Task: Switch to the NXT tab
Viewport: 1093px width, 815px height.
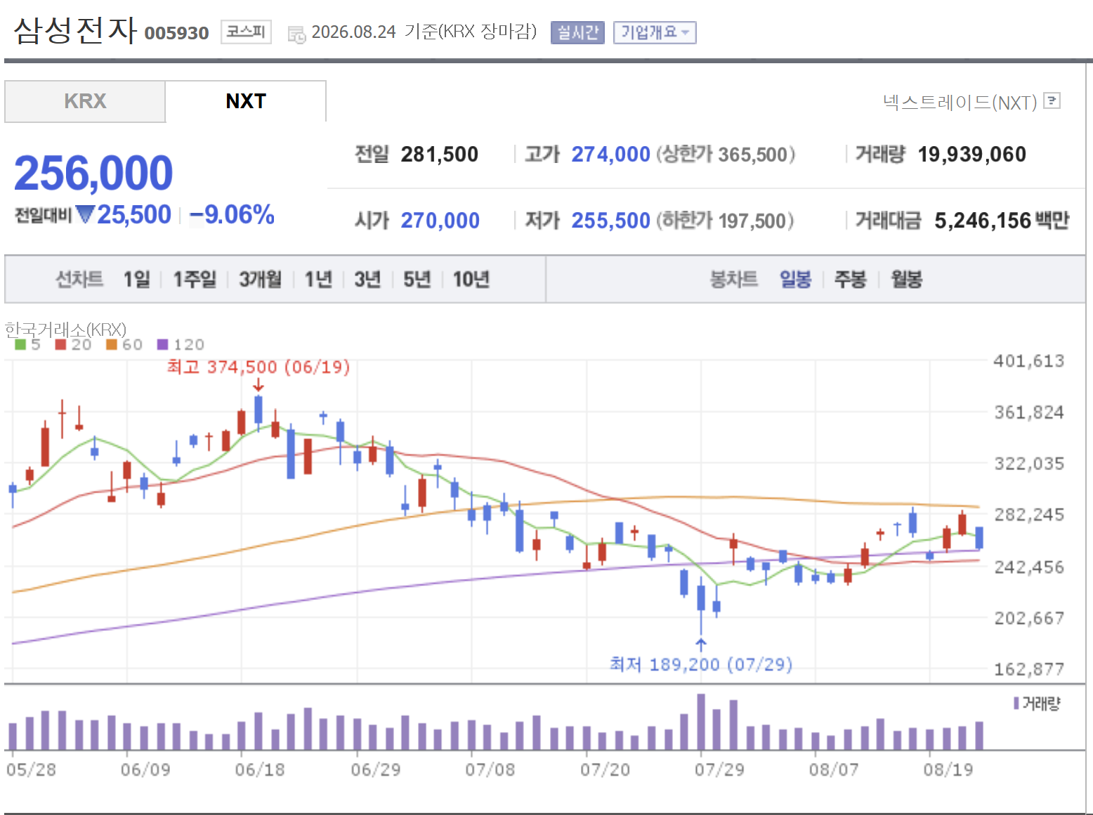Action: [x=246, y=101]
